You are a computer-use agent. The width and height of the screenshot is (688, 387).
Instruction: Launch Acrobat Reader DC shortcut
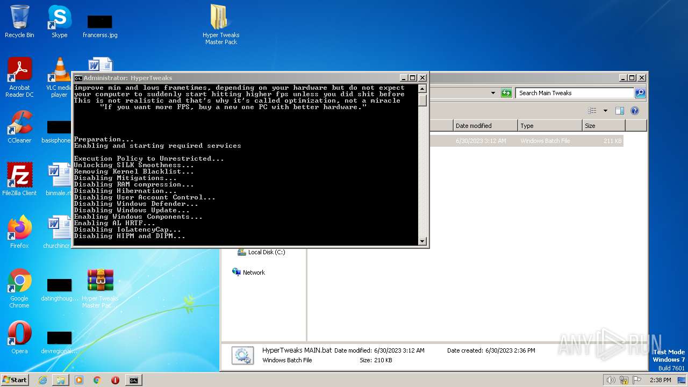click(x=19, y=77)
